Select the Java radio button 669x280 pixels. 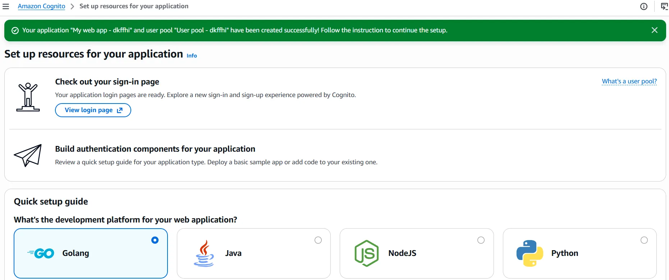click(318, 240)
